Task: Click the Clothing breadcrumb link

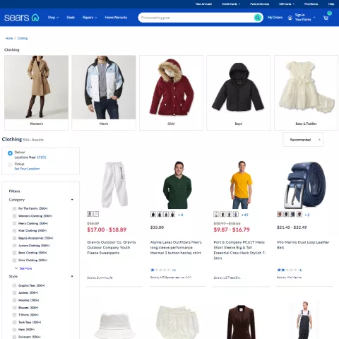Action: [x=23, y=38]
